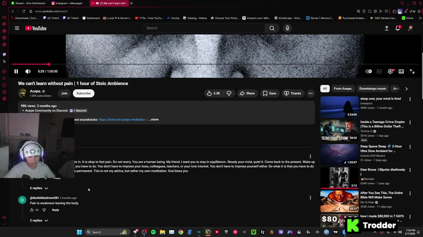This screenshot has height=237, width=423.
Task: Pause the video
Action: (16, 71)
